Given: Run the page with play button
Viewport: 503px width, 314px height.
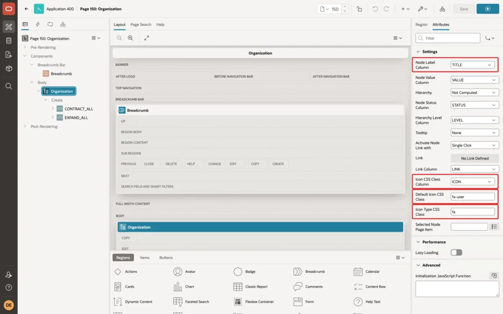Looking at the screenshot, I should point(488,9).
